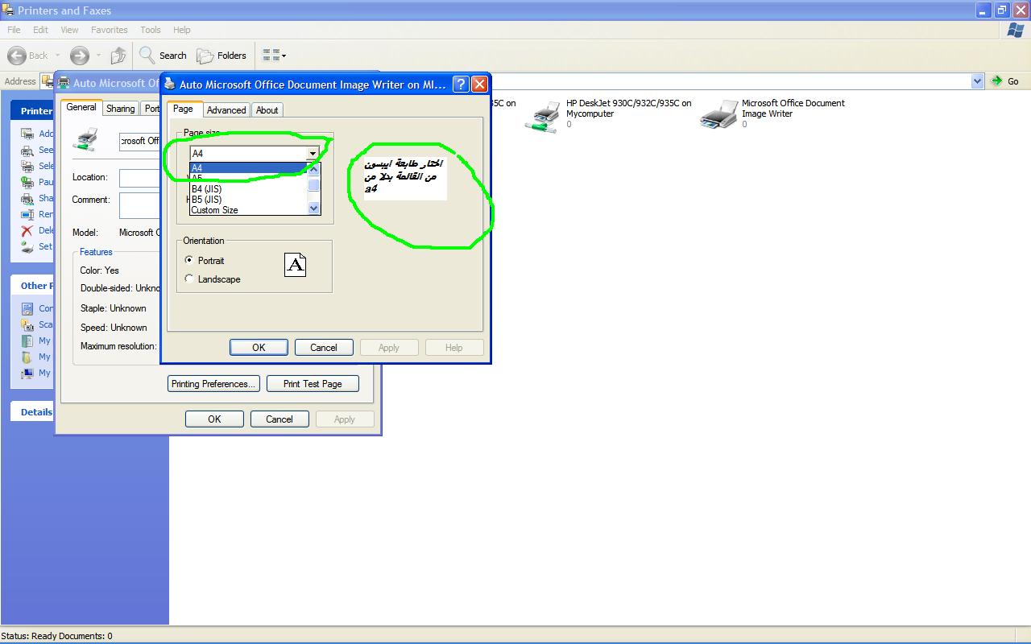
Task: Select the Portrait orientation option
Action: [189, 260]
